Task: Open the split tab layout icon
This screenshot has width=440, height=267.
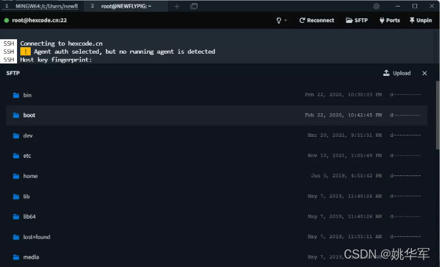Action: point(194,6)
